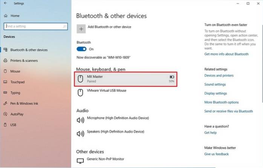Turn off the Bluetooth toggle switch
The height and width of the screenshot is (168, 263).
pos(81,49)
